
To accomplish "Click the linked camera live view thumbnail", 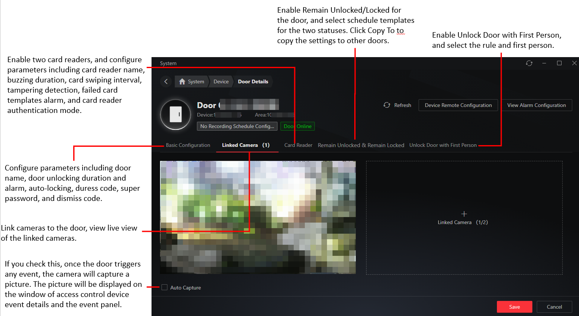I will [258, 217].
